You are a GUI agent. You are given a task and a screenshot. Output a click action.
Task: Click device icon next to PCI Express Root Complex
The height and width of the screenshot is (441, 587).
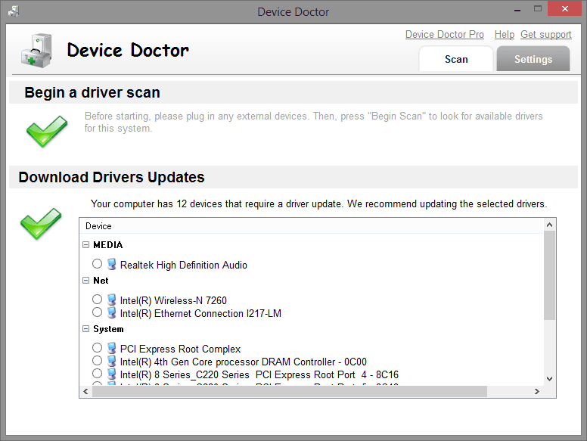pos(111,348)
